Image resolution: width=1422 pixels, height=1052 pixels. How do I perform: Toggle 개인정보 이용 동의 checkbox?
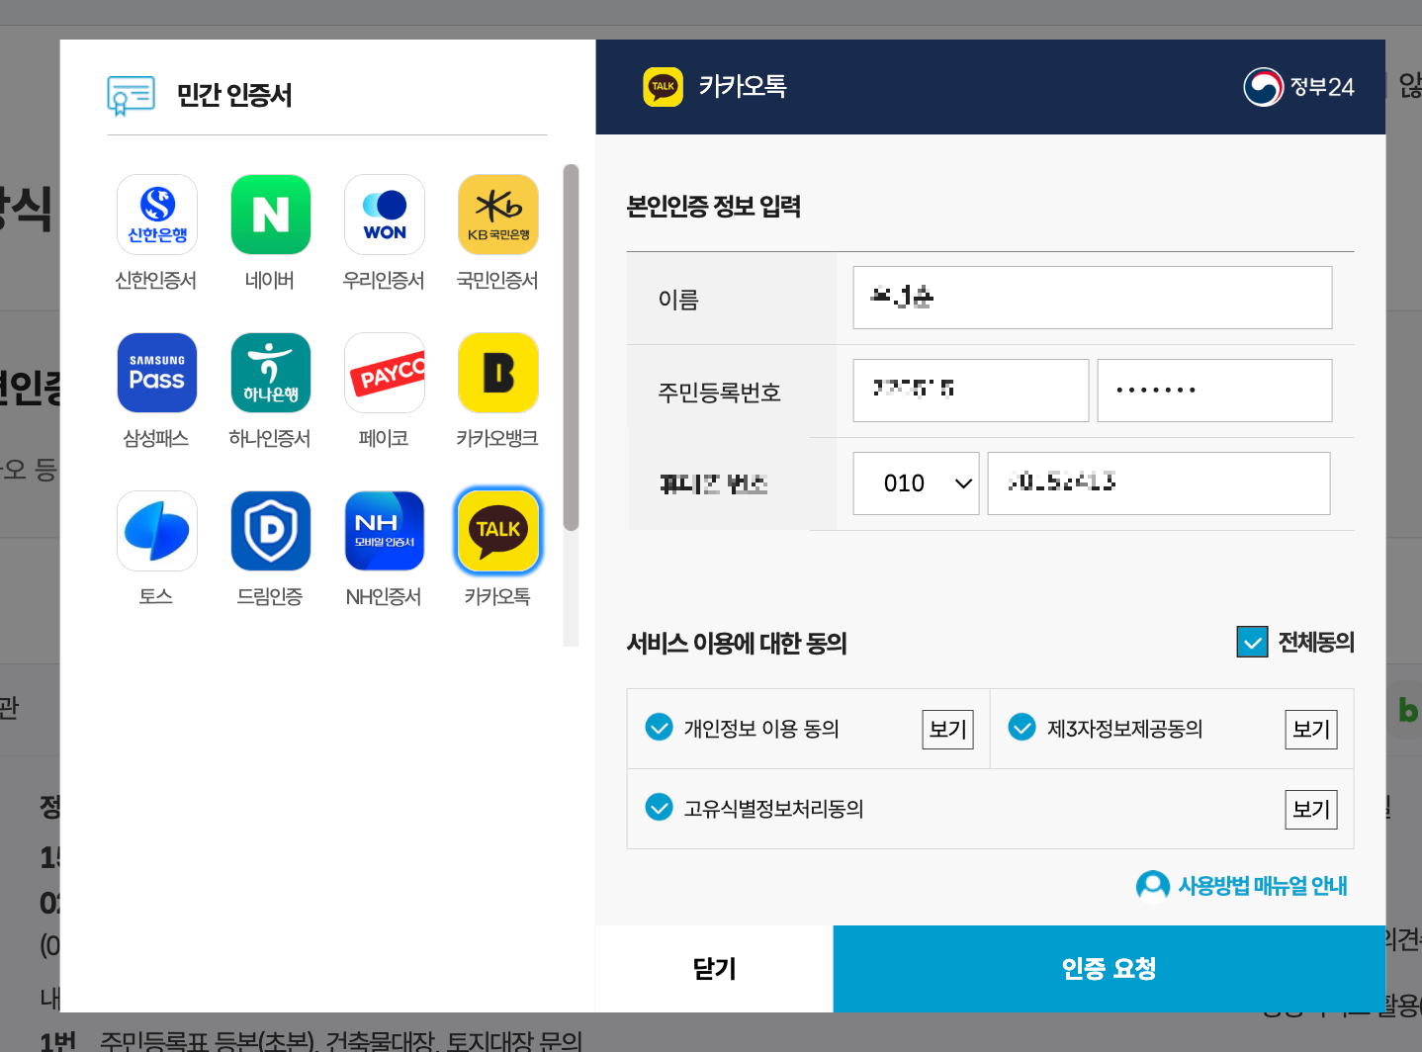point(659,727)
